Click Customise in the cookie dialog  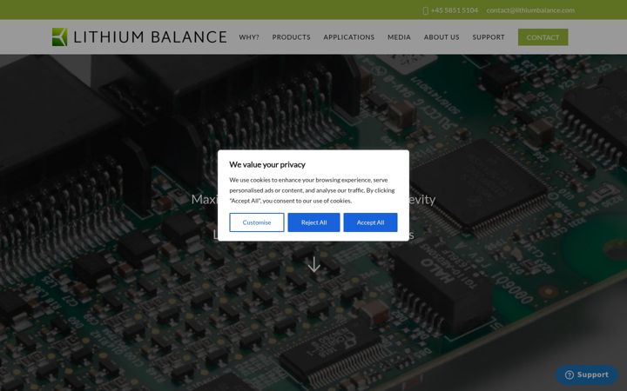click(257, 222)
